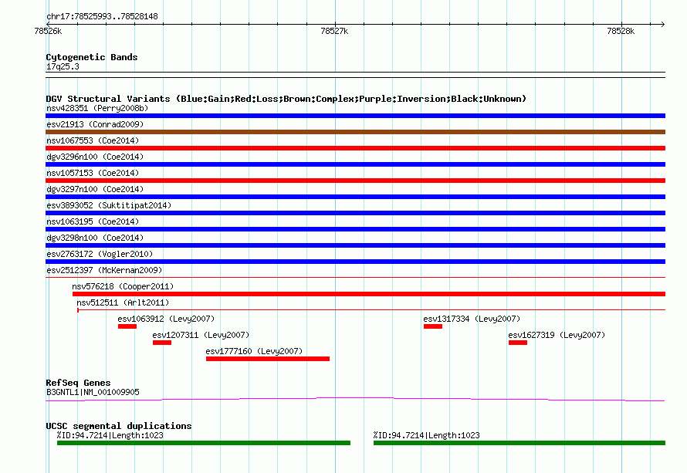Click the red nsv1067553 loss bar

tap(355, 148)
